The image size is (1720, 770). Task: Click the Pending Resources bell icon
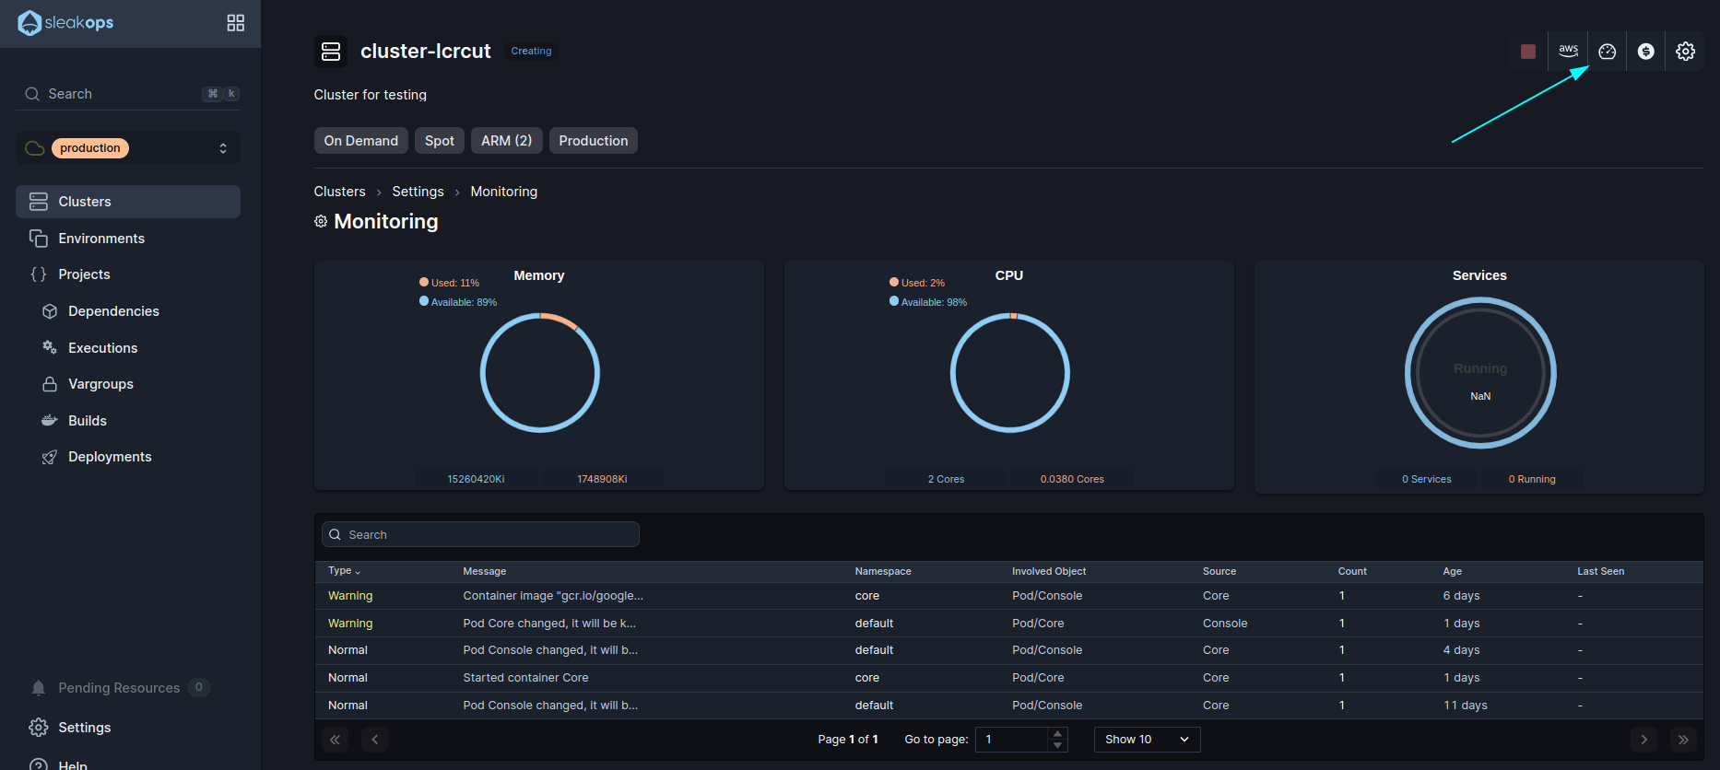[x=39, y=688]
